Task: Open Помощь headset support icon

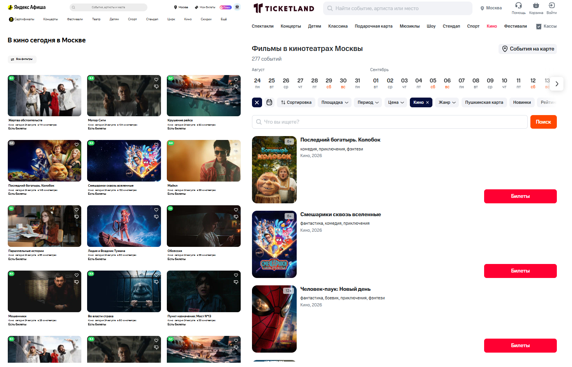Action: coord(518,5)
